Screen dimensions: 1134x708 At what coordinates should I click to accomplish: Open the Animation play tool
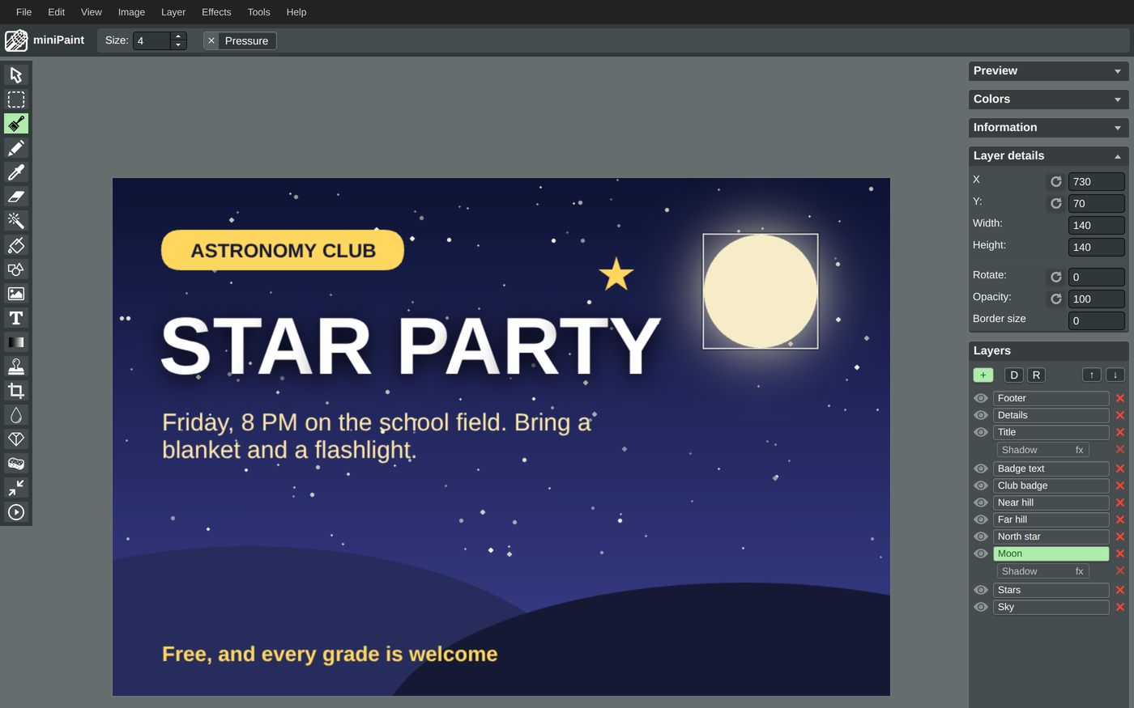point(16,512)
